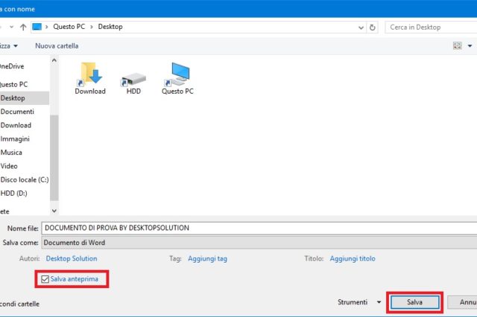Open the Download shortcut folder icon
477x317 pixels.
click(x=90, y=78)
